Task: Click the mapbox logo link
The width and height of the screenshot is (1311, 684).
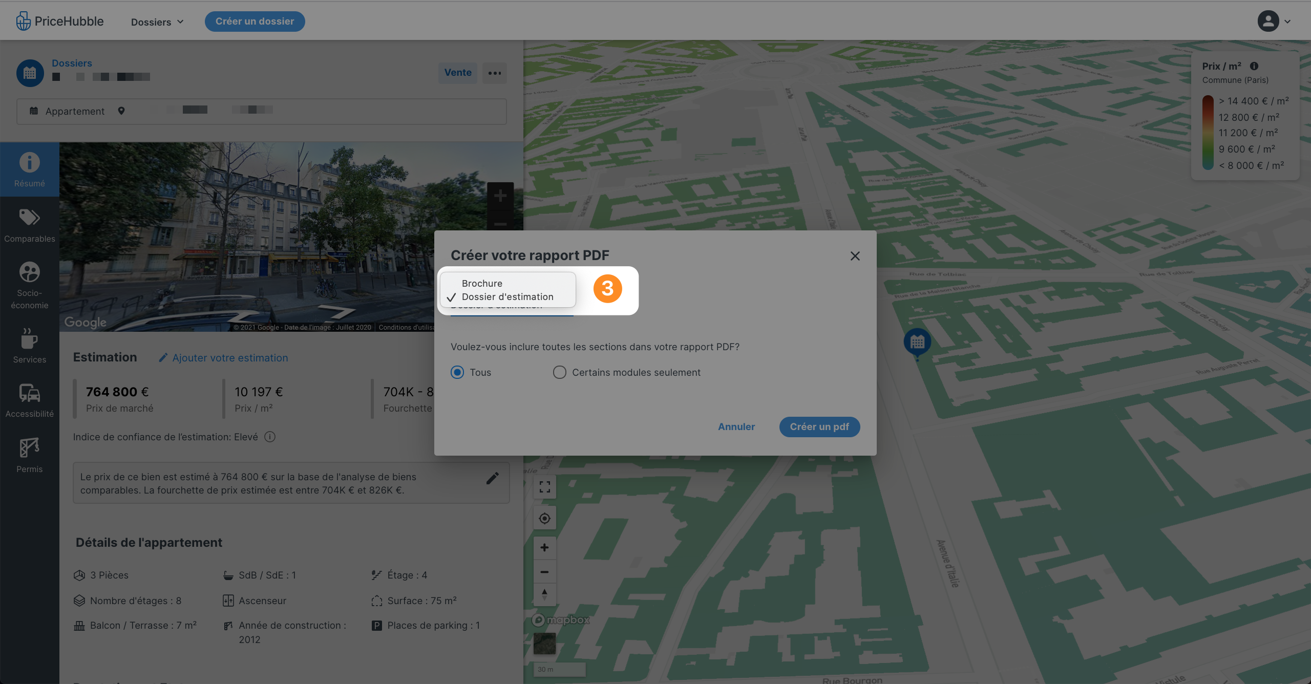Action: (x=561, y=620)
